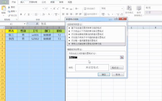This screenshot has height=101, width=162.
Task: Toggle italic formatting
Action: coord(25,14)
